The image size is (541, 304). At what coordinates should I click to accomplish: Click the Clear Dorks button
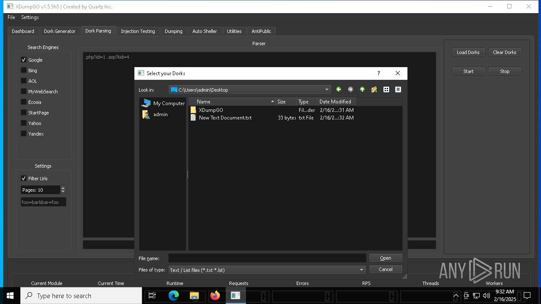(x=505, y=52)
